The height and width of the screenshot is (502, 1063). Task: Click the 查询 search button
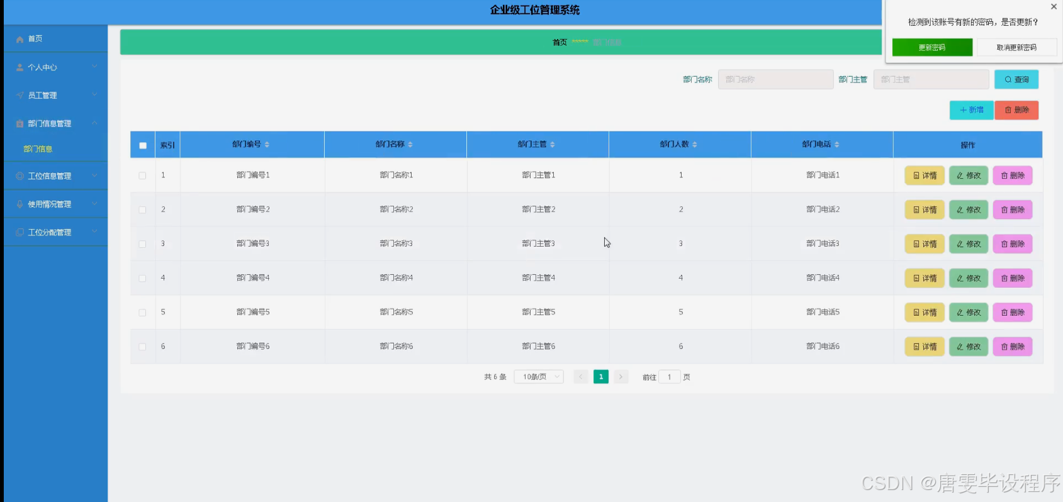coord(1016,79)
